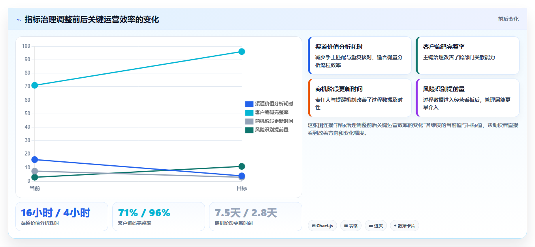Select the blue 渠道价值分析耗时 point at 目标

click(242, 176)
